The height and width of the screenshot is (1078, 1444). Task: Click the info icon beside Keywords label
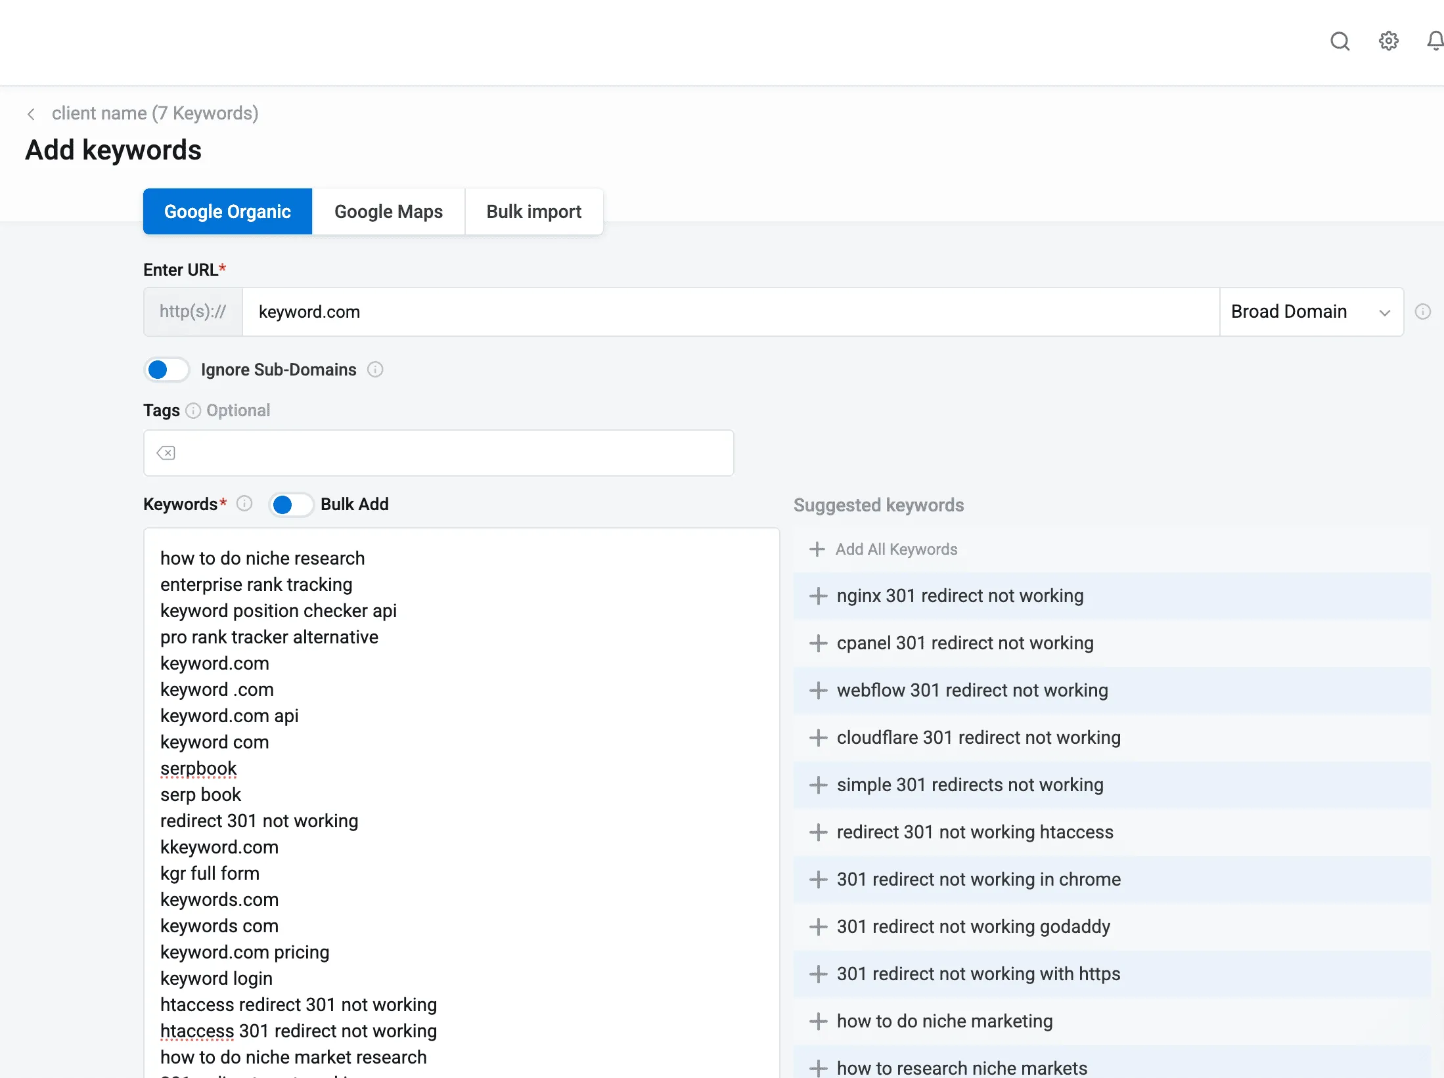[244, 504]
